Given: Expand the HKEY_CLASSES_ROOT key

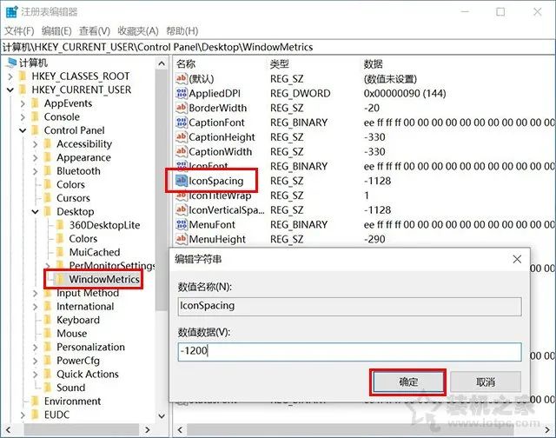Looking at the screenshot, I should pos(10,76).
